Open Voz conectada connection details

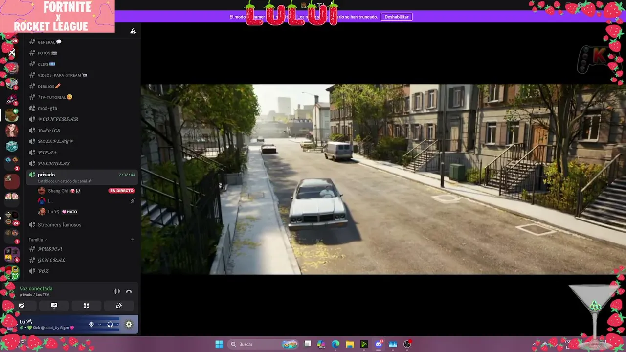click(36, 289)
